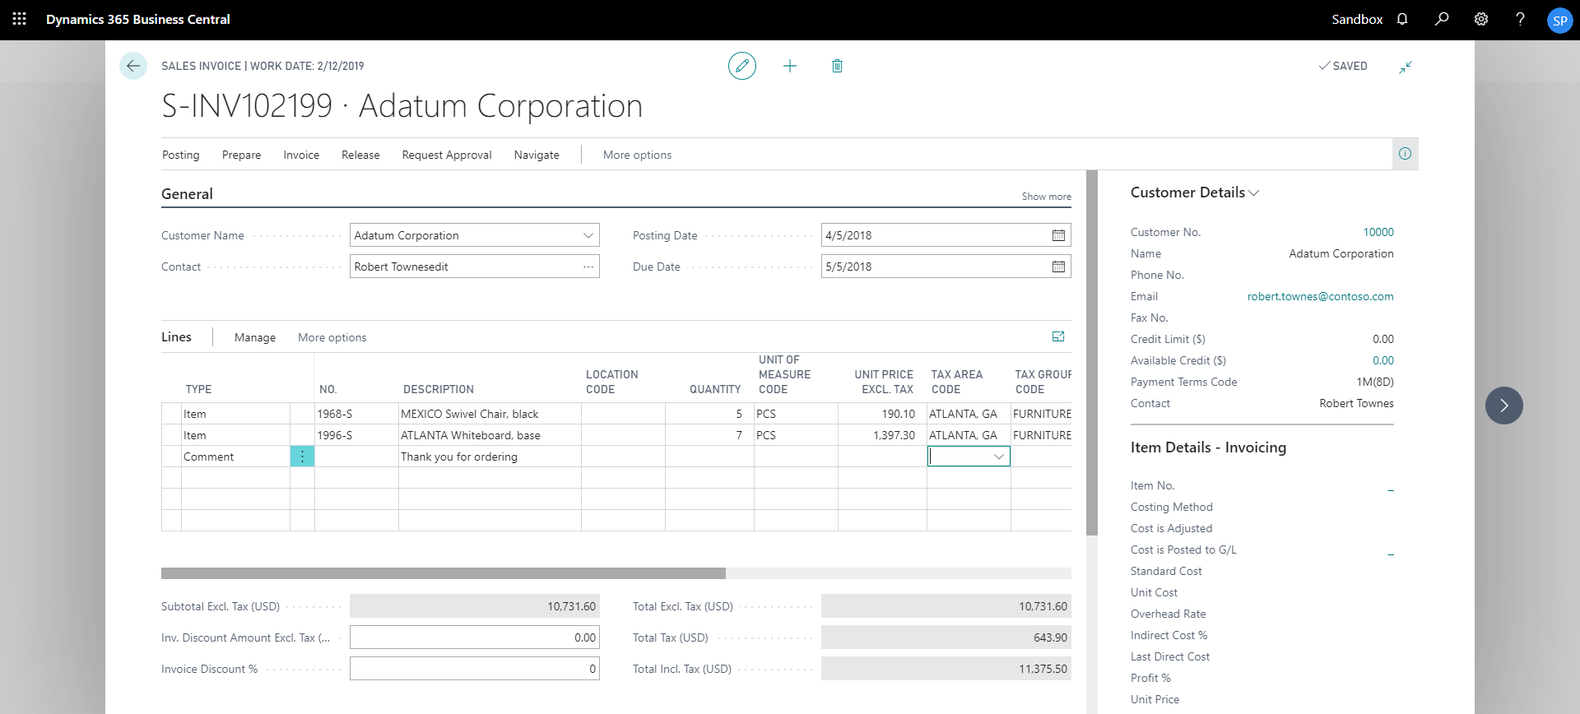
Task: Toggle the FactBox info pane icon
Action: pyautogui.click(x=1405, y=154)
